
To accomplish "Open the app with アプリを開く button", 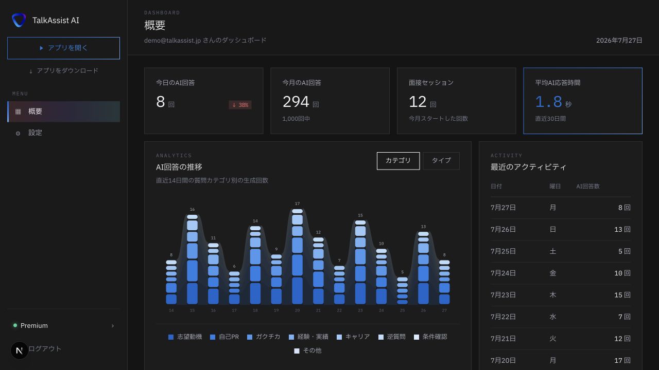I will pos(63,48).
